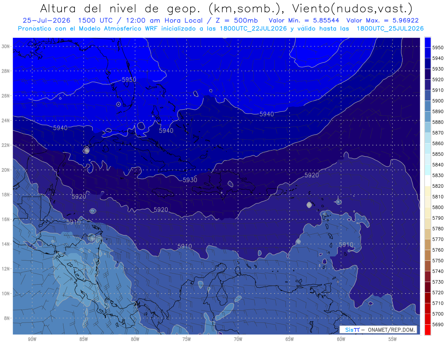Click the 75W longitude axis label
The image size is (445, 344).
point(187,339)
